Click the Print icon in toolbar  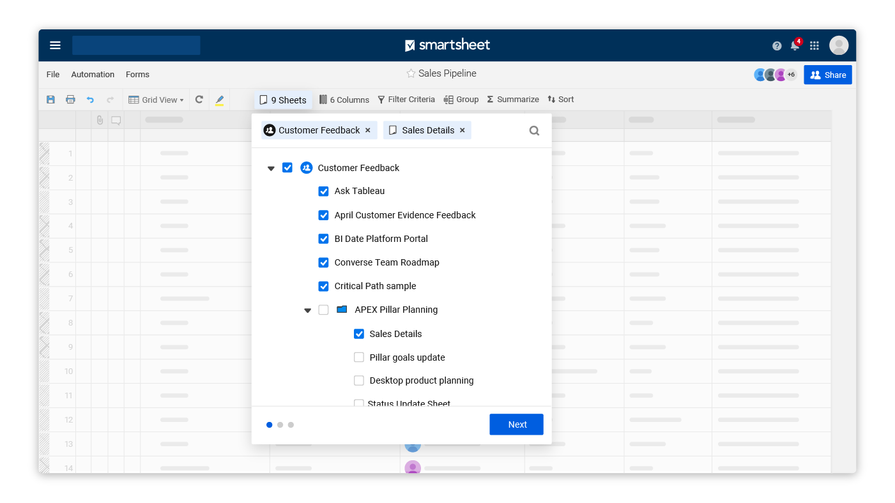pyautogui.click(x=70, y=100)
